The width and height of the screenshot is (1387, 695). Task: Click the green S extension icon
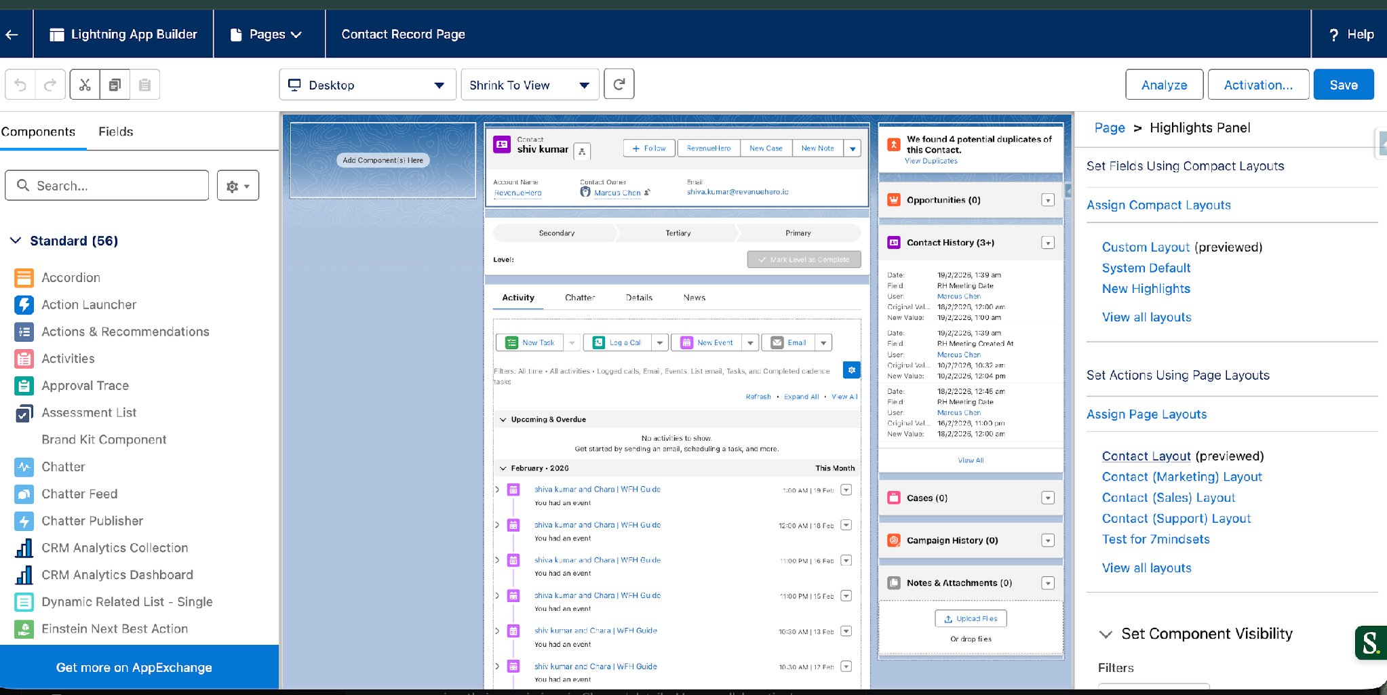(1371, 643)
